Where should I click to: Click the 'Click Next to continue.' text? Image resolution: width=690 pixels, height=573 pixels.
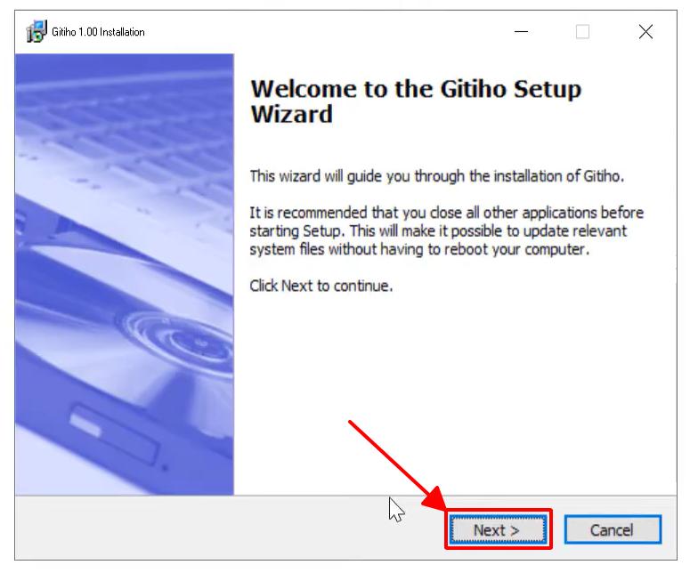tap(321, 286)
